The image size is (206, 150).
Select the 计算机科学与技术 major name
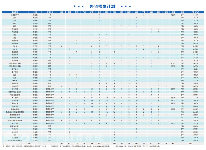click(x=15, y=92)
